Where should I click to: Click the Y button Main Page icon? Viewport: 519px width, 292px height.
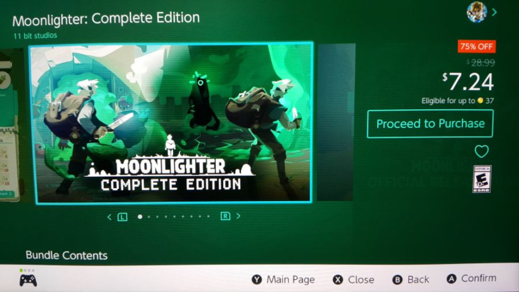pos(257,280)
